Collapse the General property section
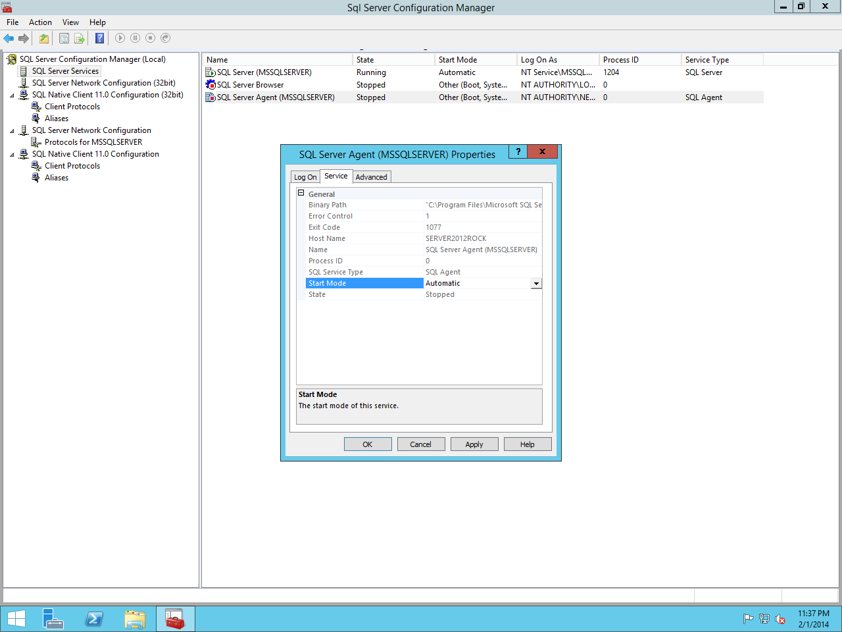 301,194
